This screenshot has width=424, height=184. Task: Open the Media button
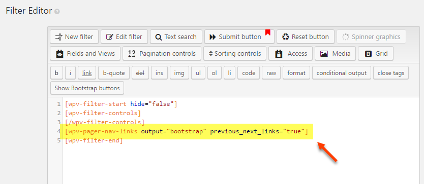[x=335, y=53]
